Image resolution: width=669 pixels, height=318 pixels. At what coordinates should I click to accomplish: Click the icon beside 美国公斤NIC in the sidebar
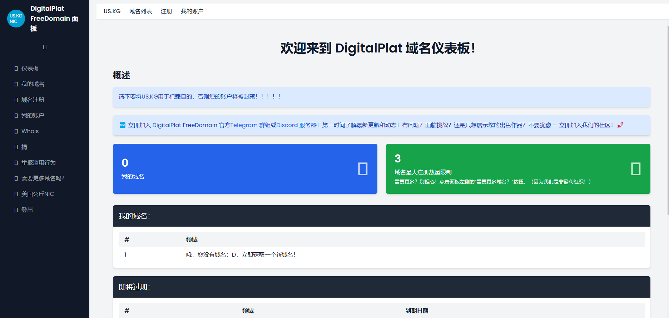[x=16, y=194]
